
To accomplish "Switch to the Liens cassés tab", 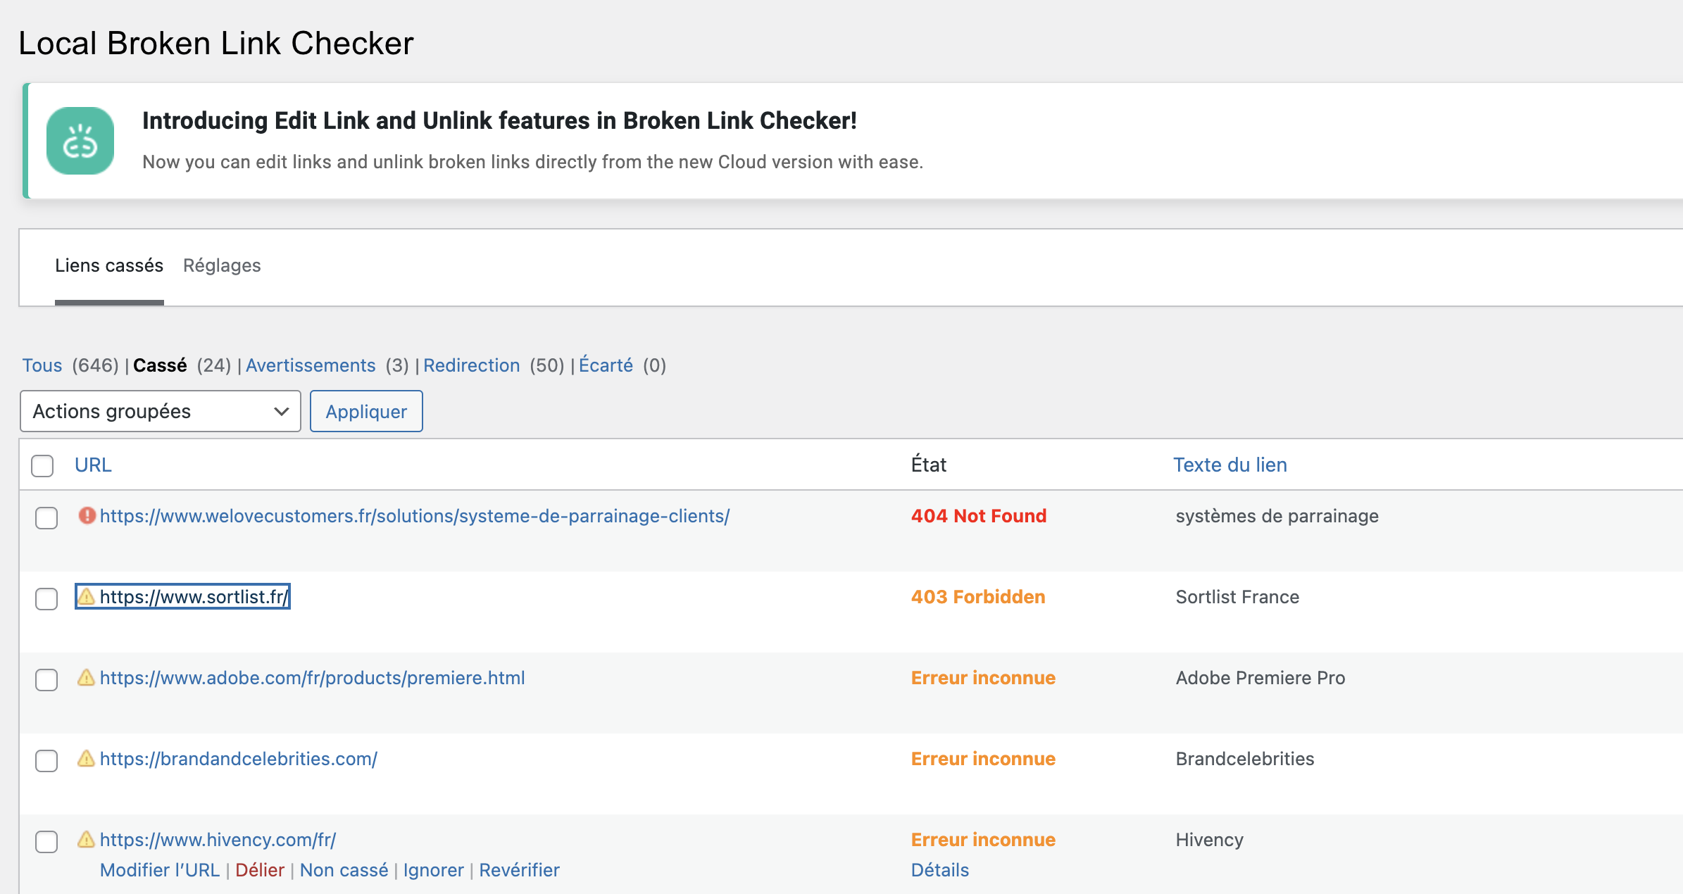I will click(109, 265).
